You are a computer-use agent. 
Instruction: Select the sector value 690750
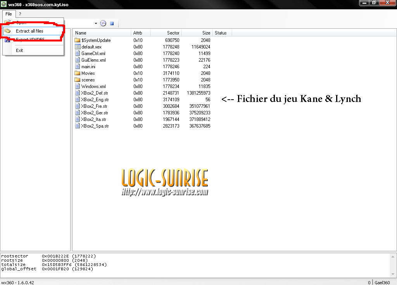[172, 40]
